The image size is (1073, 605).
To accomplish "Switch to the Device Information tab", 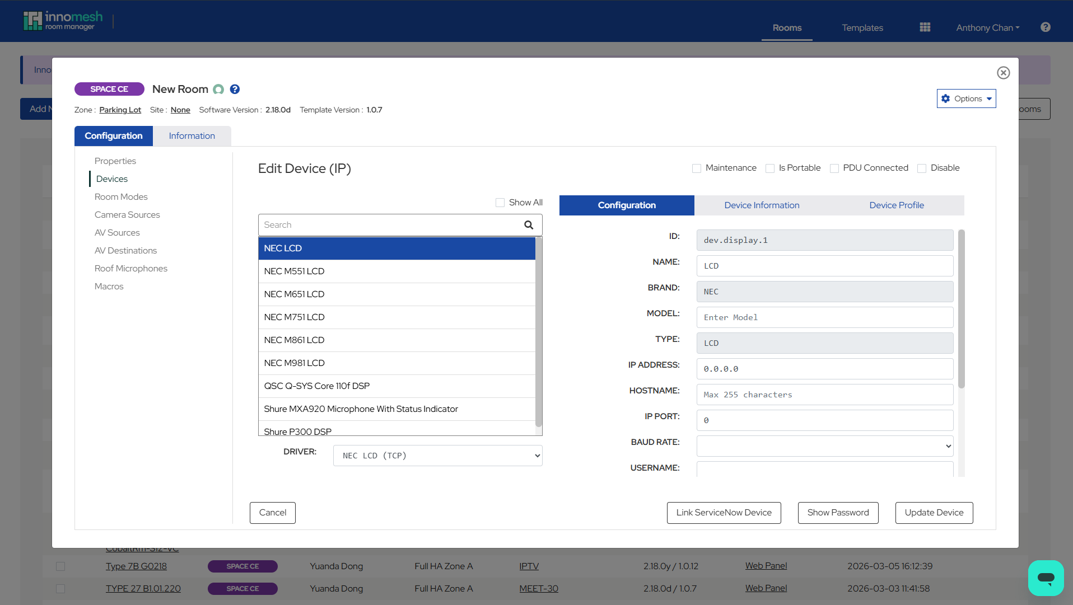I will (762, 205).
